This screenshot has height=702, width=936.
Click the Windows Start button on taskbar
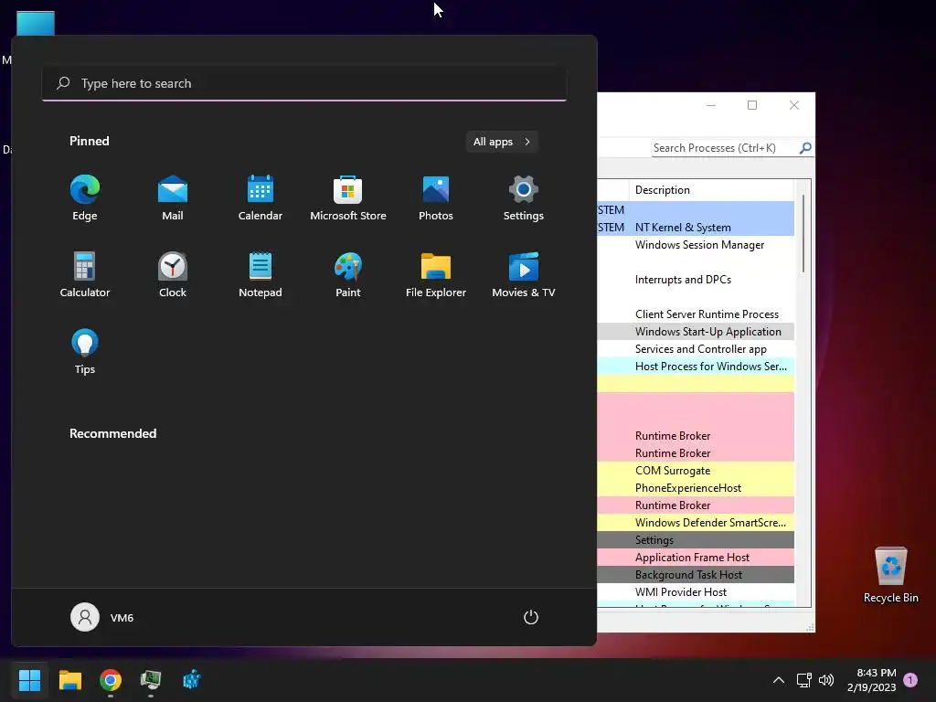(x=29, y=680)
